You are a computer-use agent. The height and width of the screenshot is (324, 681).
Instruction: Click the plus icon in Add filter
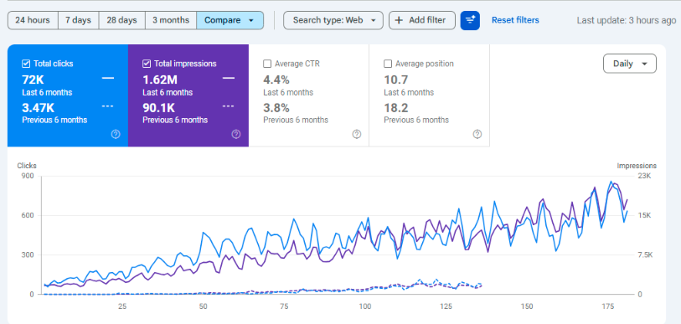pyautogui.click(x=400, y=20)
